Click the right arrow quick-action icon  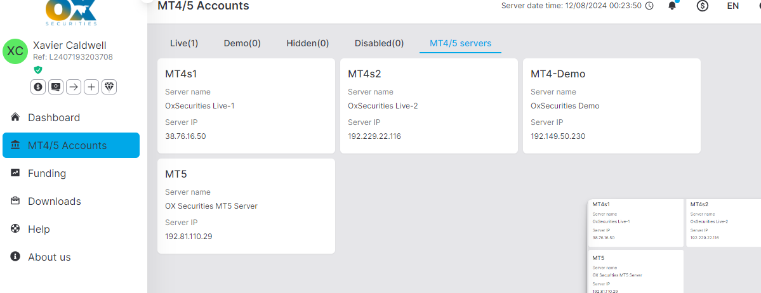click(x=74, y=87)
